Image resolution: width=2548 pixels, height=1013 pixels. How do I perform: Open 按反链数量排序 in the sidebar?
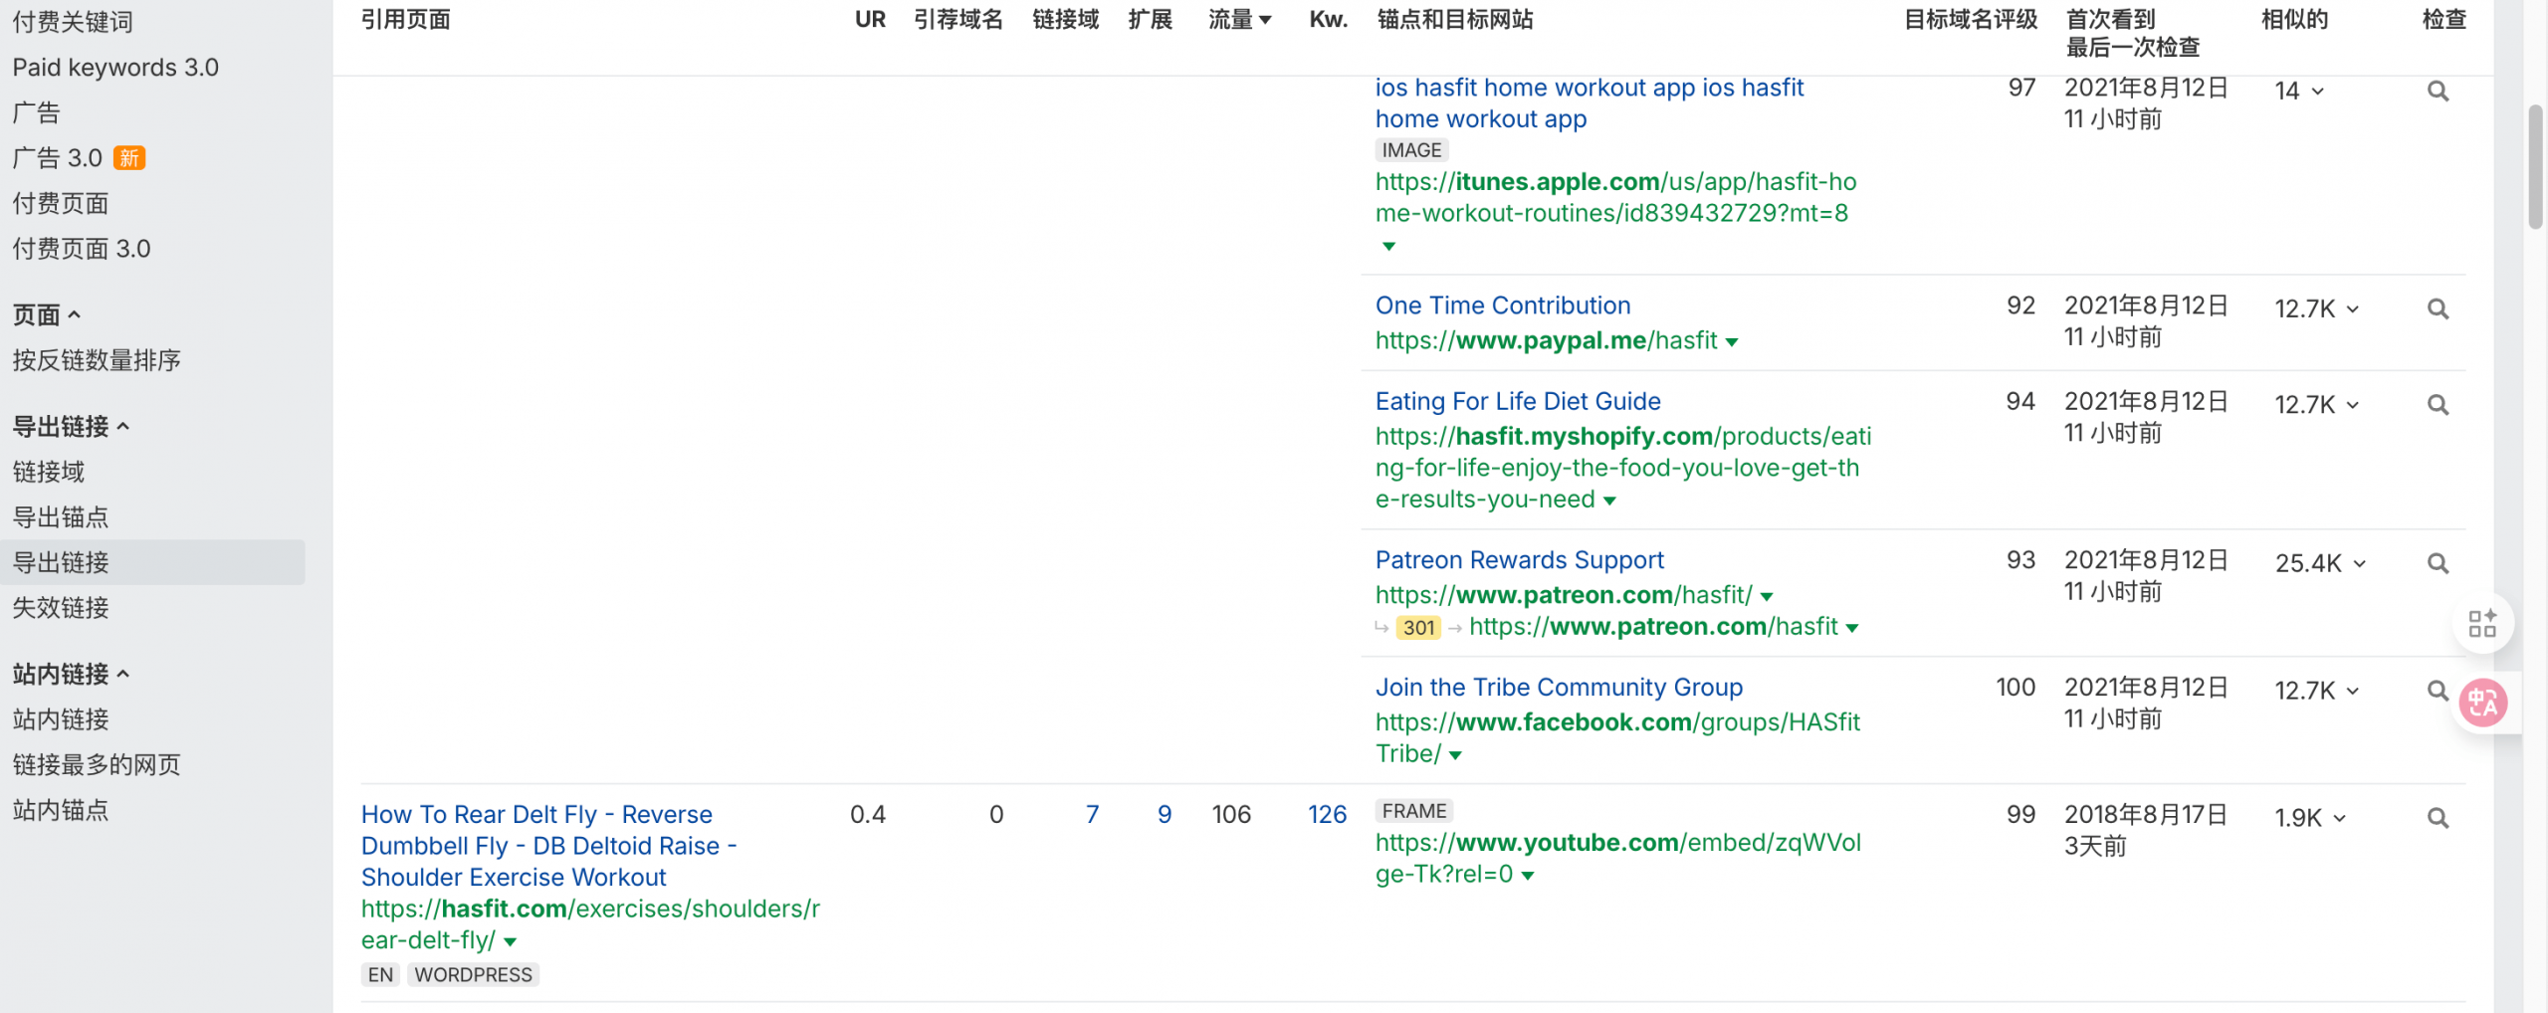(97, 360)
